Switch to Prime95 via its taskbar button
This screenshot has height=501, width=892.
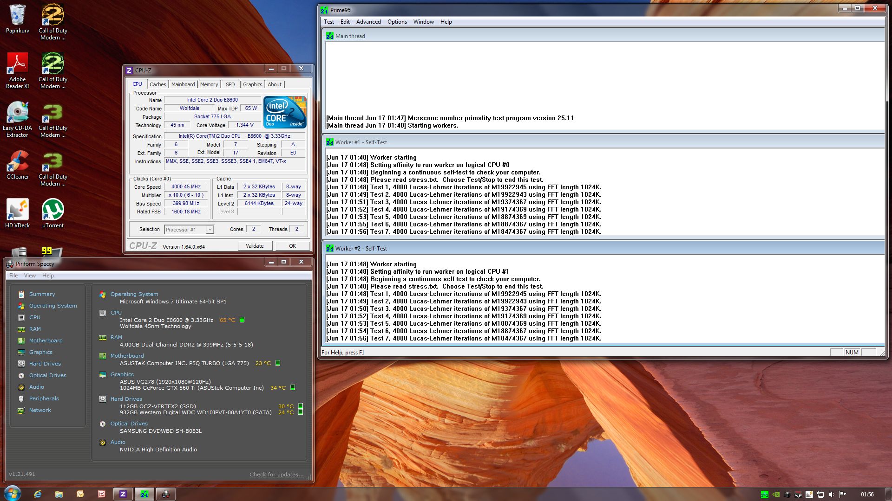(144, 494)
